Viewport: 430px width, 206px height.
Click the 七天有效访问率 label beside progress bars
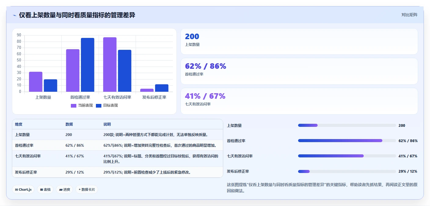click(x=240, y=156)
